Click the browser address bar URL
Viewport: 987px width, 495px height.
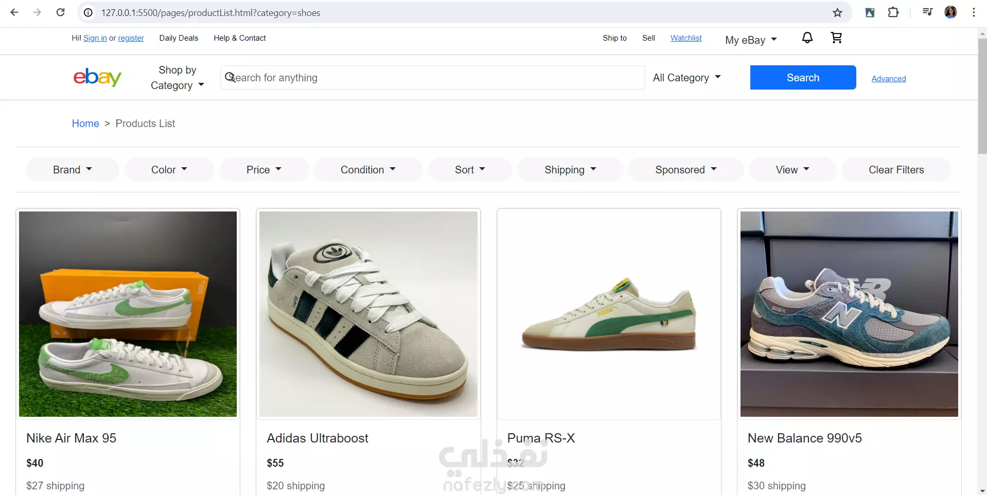pyautogui.click(x=210, y=12)
